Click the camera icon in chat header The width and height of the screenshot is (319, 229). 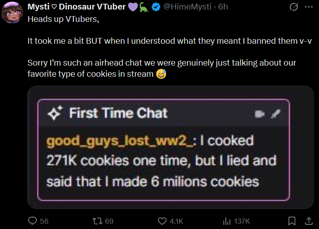(260, 114)
